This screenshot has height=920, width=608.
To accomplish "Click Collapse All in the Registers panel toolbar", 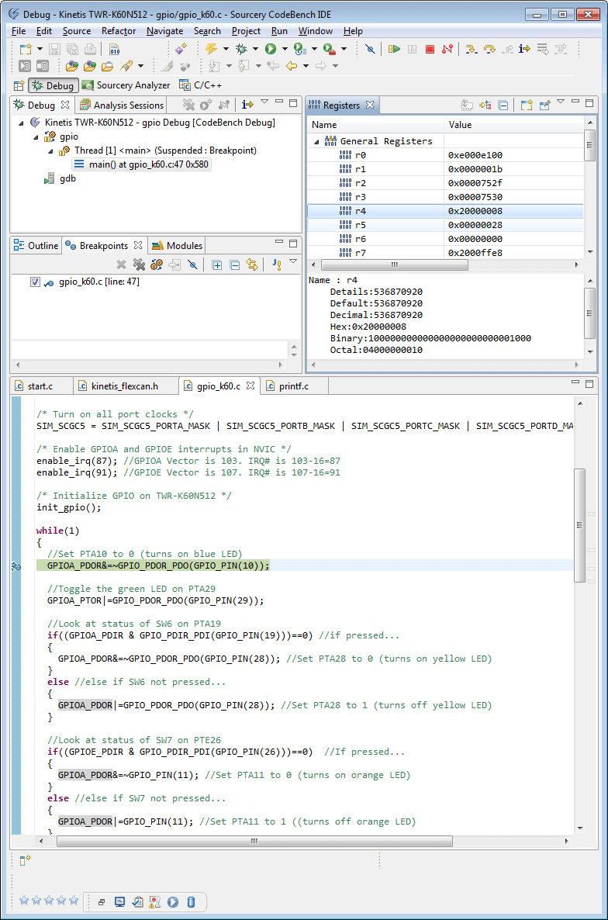I will pyautogui.click(x=503, y=105).
